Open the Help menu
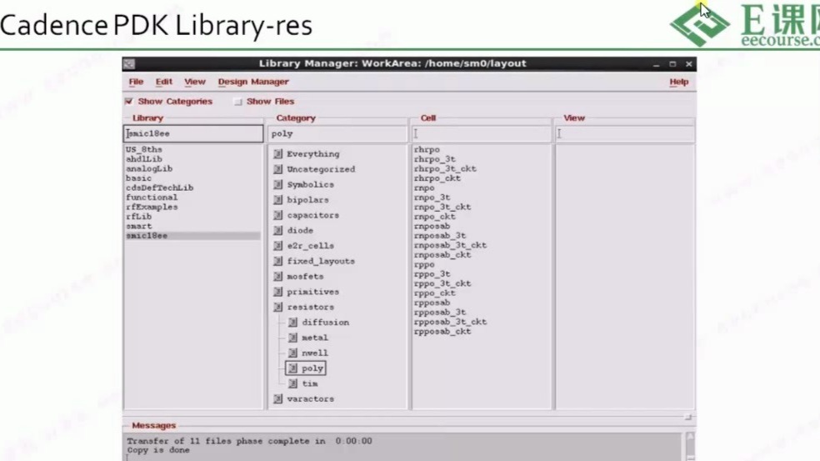The width and height of the screenshot is (820, 461). (x=679, y=82)
